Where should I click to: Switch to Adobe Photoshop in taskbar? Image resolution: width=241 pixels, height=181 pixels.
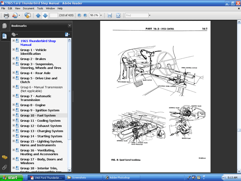coord(122,178)
